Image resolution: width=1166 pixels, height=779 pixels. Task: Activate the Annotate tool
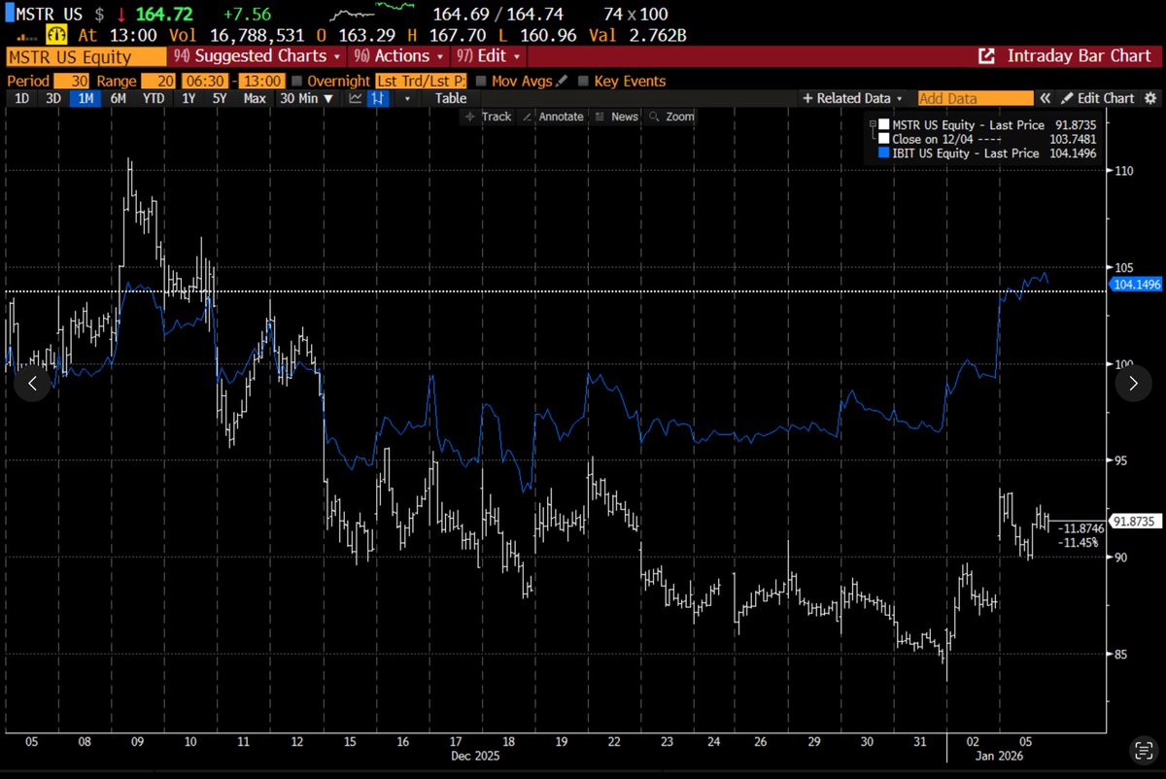tap(553, 117)
